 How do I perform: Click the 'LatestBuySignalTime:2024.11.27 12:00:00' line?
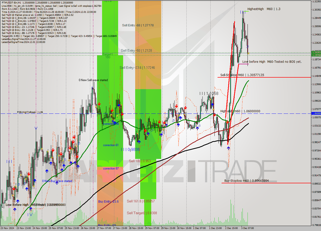point(24,39)
